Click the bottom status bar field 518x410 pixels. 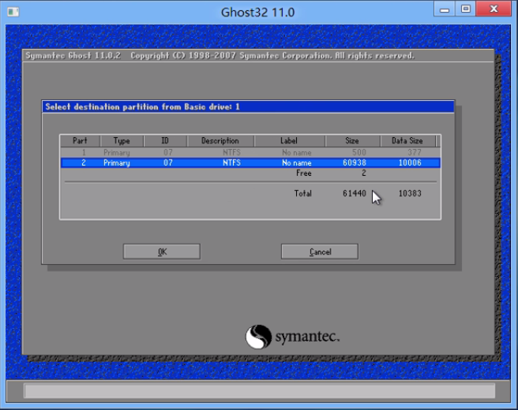tap(259, 391)
